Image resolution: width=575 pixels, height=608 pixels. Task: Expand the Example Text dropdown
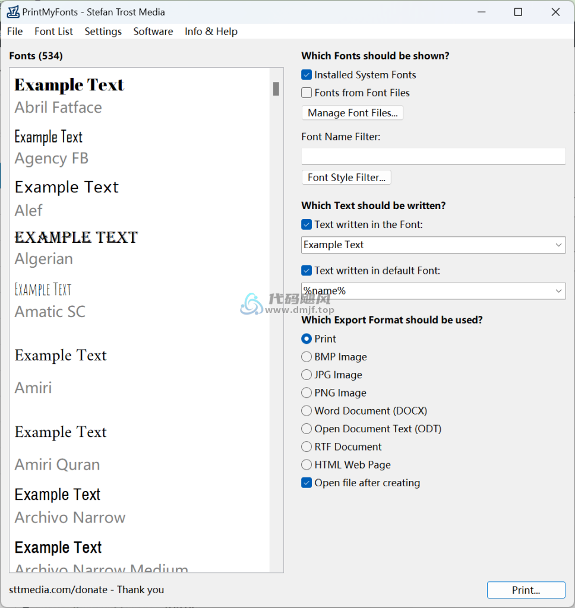coord(558,245)
